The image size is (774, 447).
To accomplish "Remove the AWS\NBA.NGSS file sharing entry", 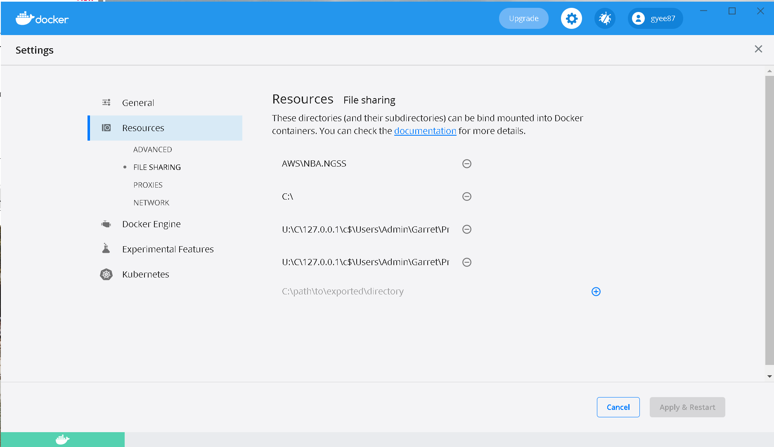I will tap(466, 164).
